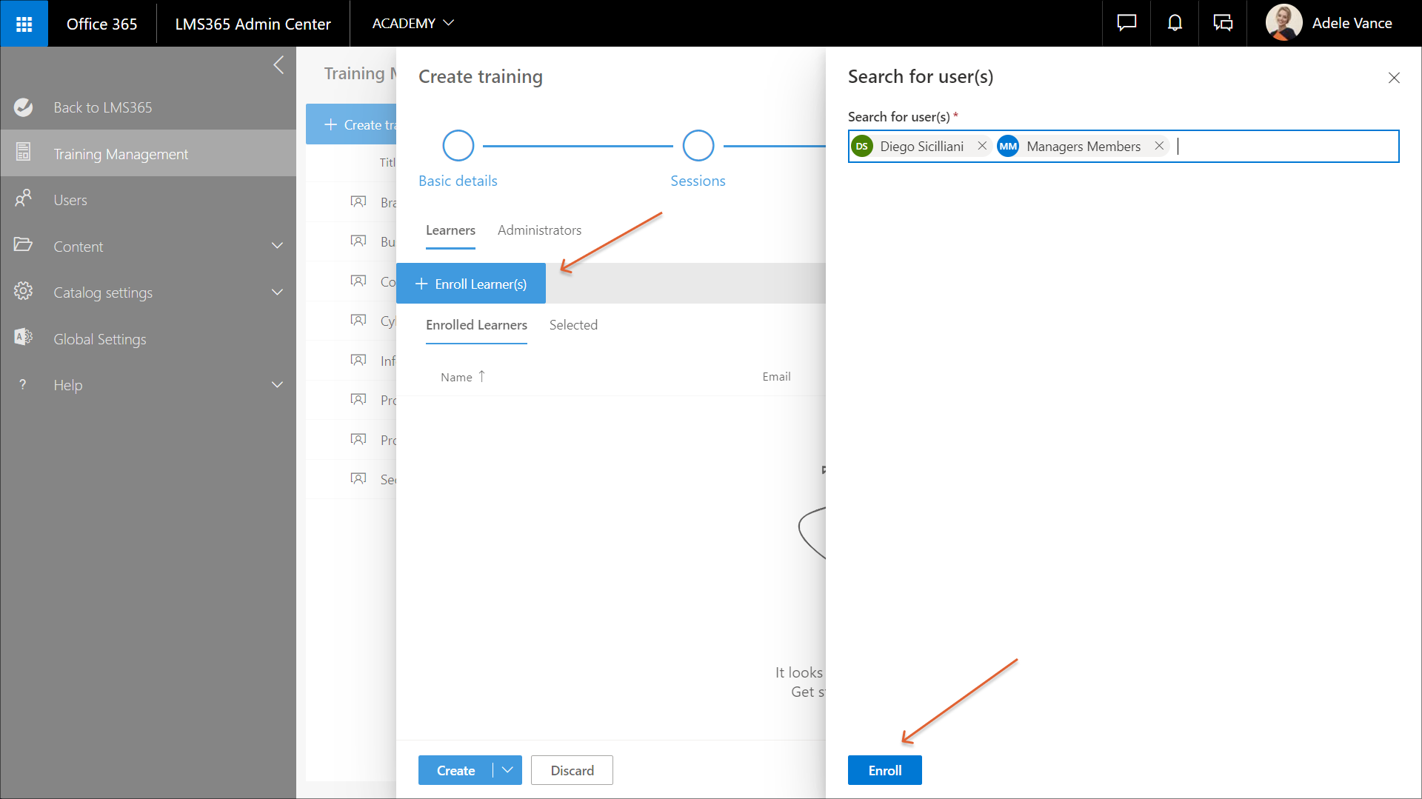This screenshot has height=799, width=1422.
Task: Remove Managers Members from user search
Action: tap(1159, 146)
